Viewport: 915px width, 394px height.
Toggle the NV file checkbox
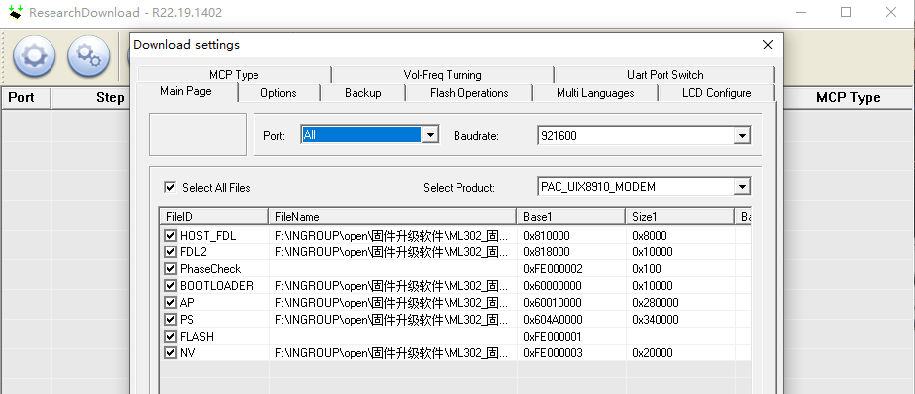pos(170,353)
